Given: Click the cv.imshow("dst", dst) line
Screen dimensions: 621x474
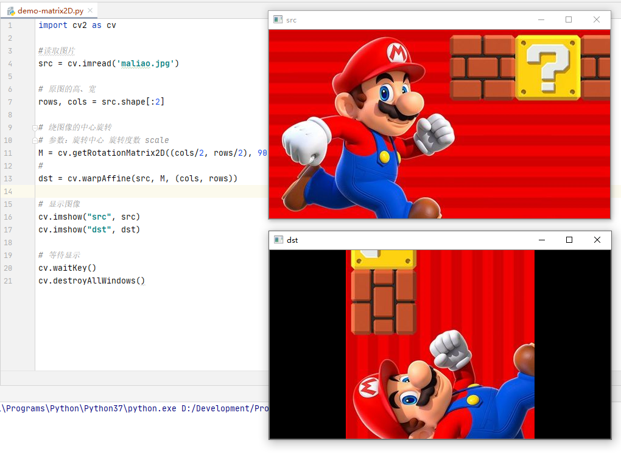Looking at the screenshot, I should tap(89, 230).
